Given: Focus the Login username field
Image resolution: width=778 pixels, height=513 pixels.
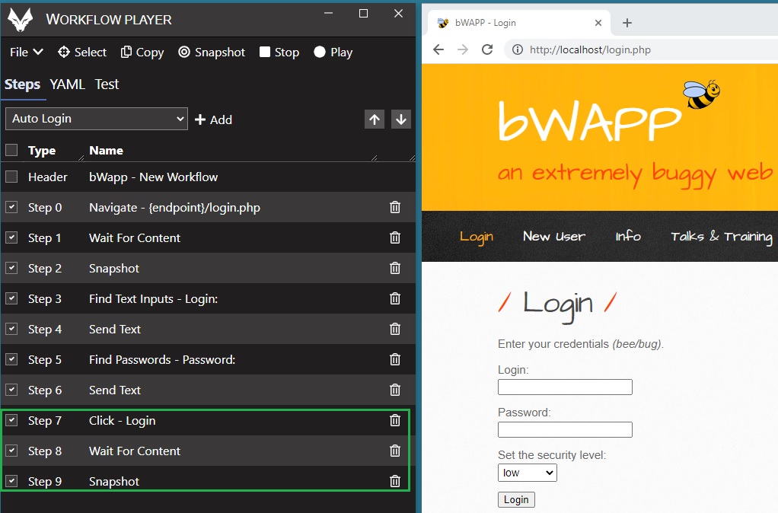Looking at the screenshot, I should click(x=565, y=387).
